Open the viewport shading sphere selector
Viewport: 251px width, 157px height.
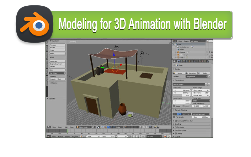click(x=93, y=127)
